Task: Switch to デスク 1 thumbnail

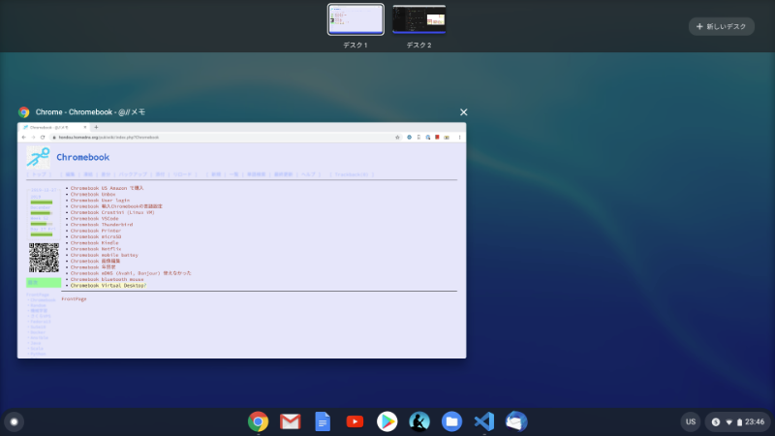Action: pyautogui.click(x=356, y=19)
